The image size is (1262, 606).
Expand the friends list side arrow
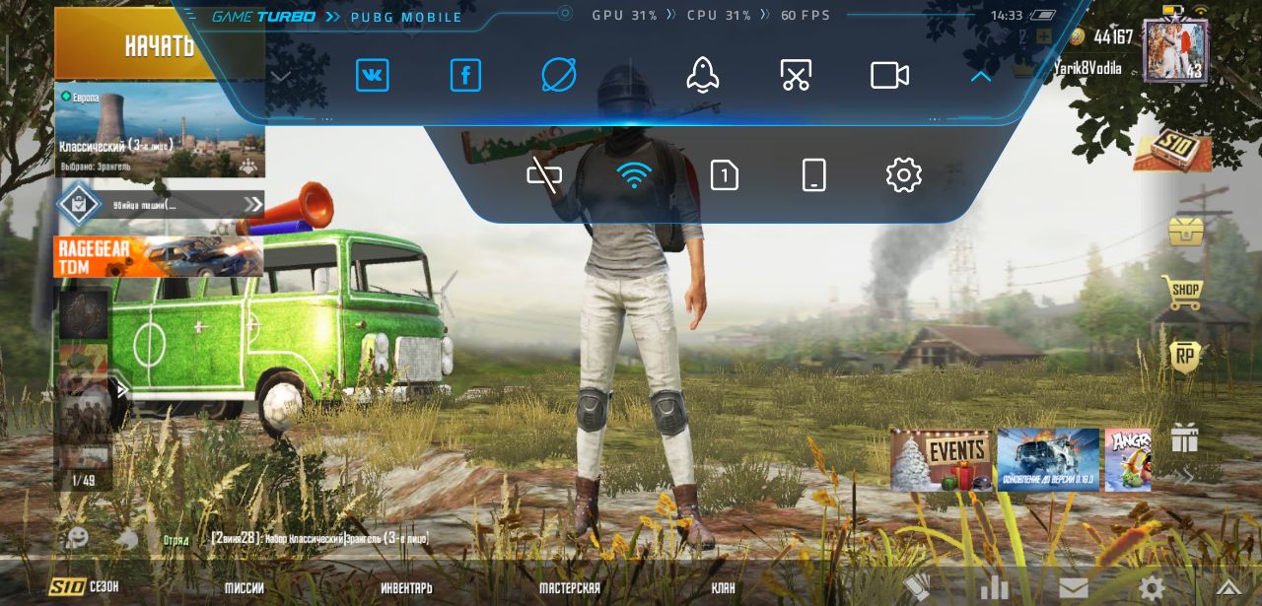click(x=121, y=390)
